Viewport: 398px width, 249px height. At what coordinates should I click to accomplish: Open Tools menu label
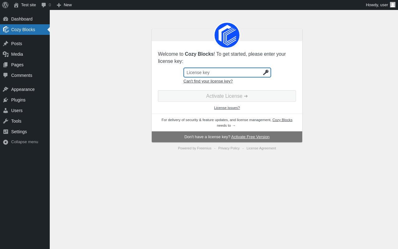[16, 121]
